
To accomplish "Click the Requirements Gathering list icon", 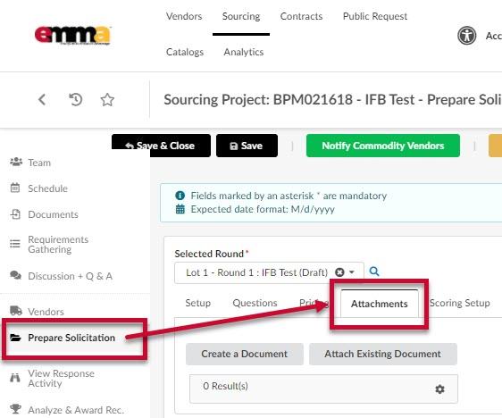I will [14, 244].
